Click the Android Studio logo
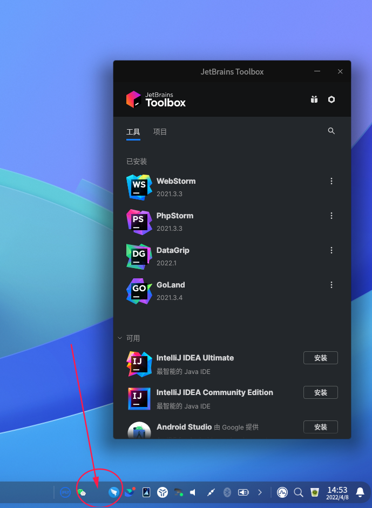 139,430
